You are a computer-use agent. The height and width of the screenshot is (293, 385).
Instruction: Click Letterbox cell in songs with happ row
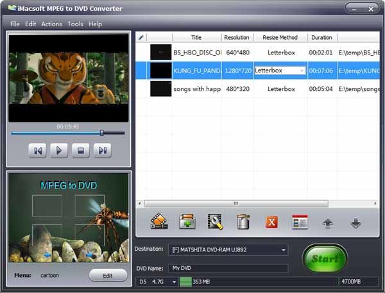tap(281, 89)
